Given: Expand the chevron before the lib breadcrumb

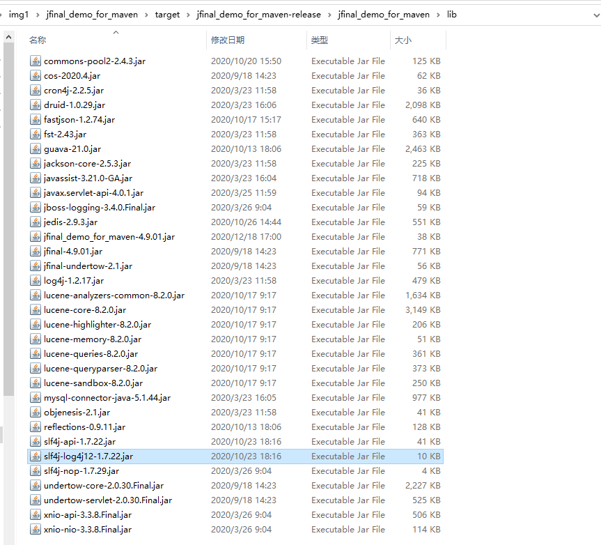Looking at the screenshot, I should (438, 15).
